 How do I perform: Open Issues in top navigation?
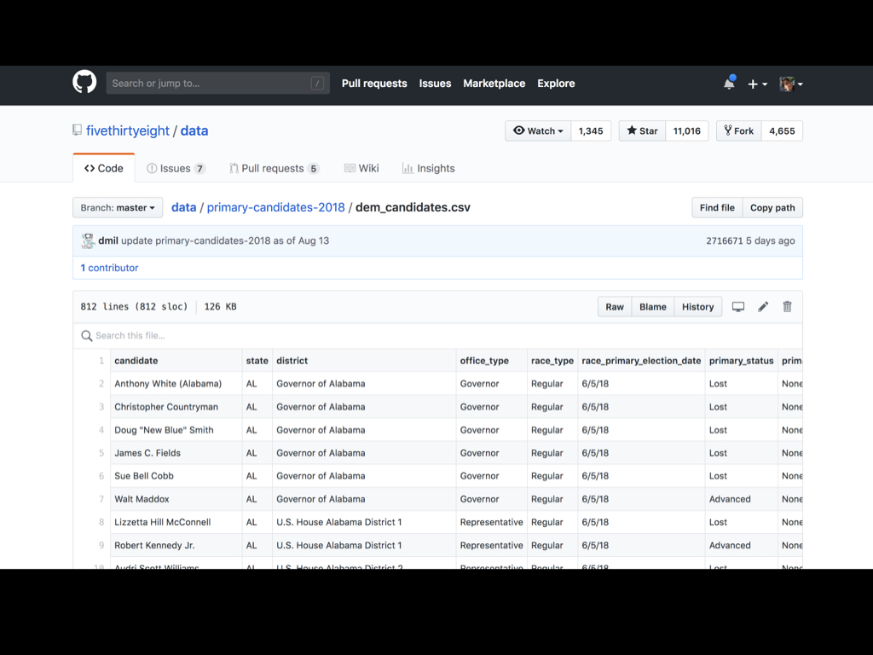coord(435,84)
